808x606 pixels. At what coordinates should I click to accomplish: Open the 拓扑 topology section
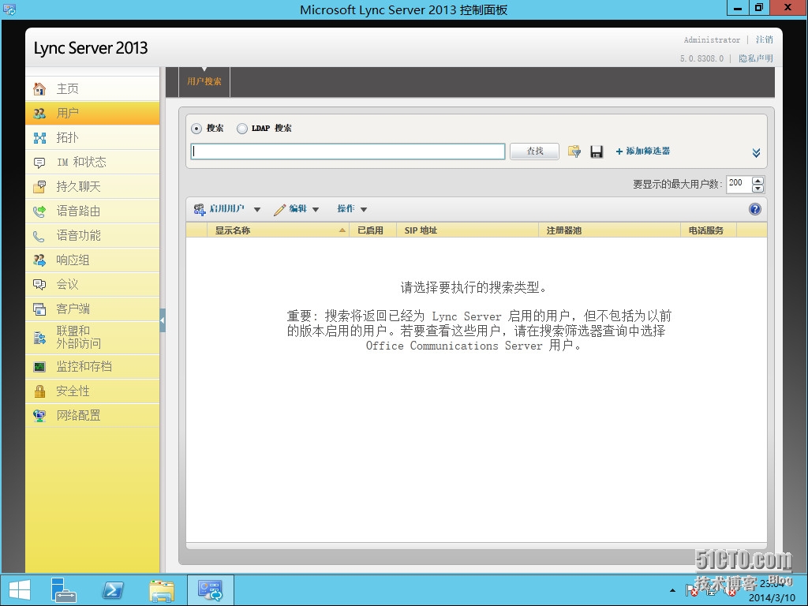tap(92, 137)
